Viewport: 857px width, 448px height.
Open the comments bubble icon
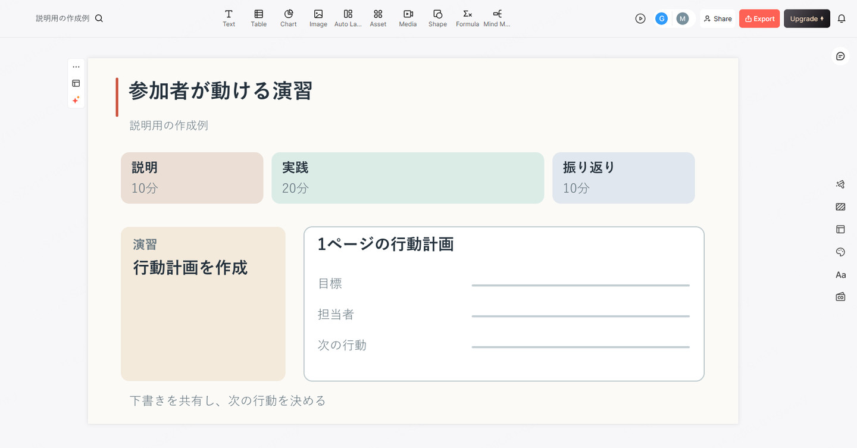pyautogui.click(x=840, y=56)
